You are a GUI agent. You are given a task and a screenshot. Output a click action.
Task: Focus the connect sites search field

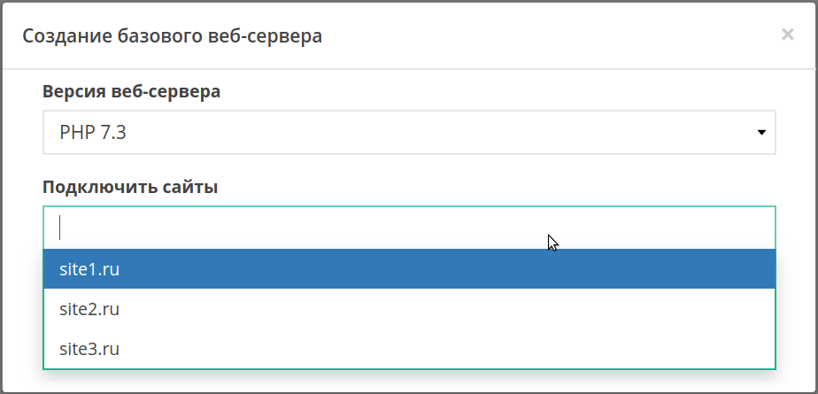pos(409,228)
